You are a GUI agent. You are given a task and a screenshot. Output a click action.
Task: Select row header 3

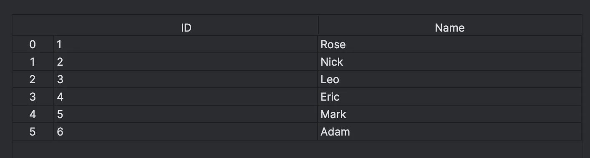pos(33,96)
